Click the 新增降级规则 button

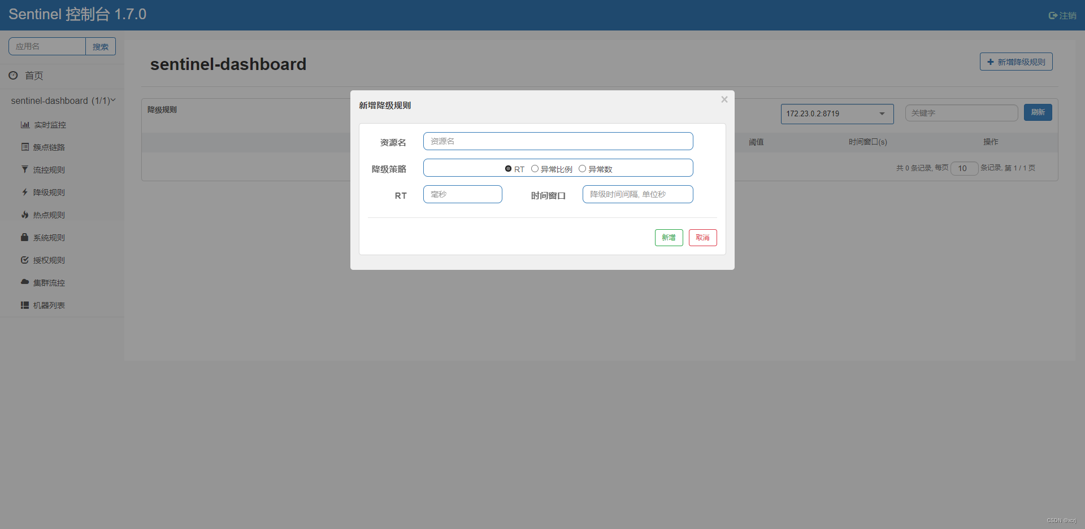pyautogui.click(x=1016, y=62)
